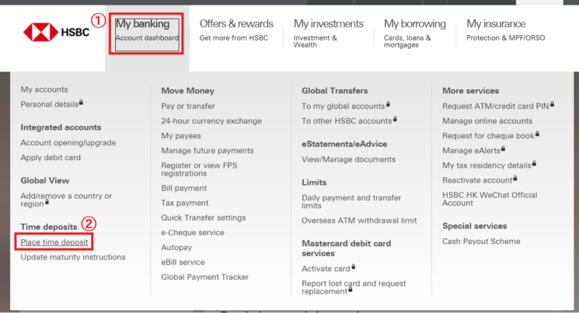Image resolution: width=579 pixels, height=313 pixels.
Task: Go to Cash Payout Scheme
Action: pos(481,242)
